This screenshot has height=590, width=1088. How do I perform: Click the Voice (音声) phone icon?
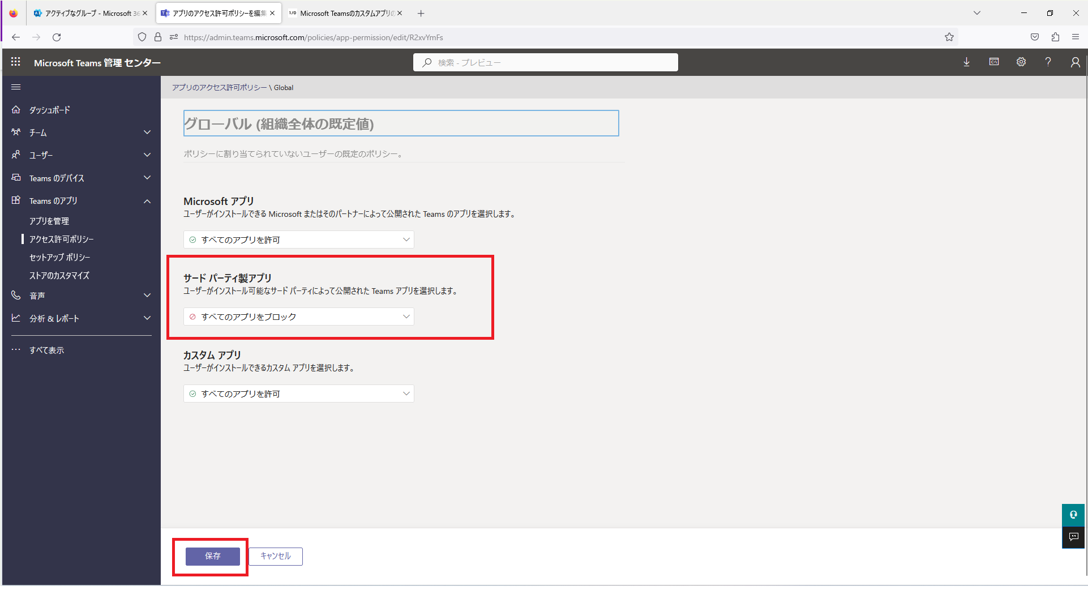[x=16, y=296]
